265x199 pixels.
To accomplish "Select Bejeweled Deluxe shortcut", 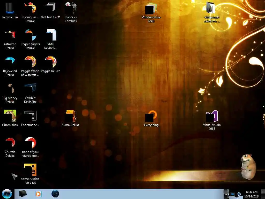I will pos(10,66).
